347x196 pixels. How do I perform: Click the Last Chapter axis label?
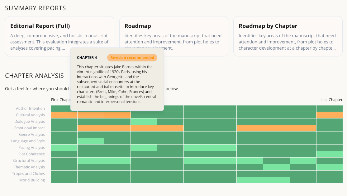pos(331,100)
